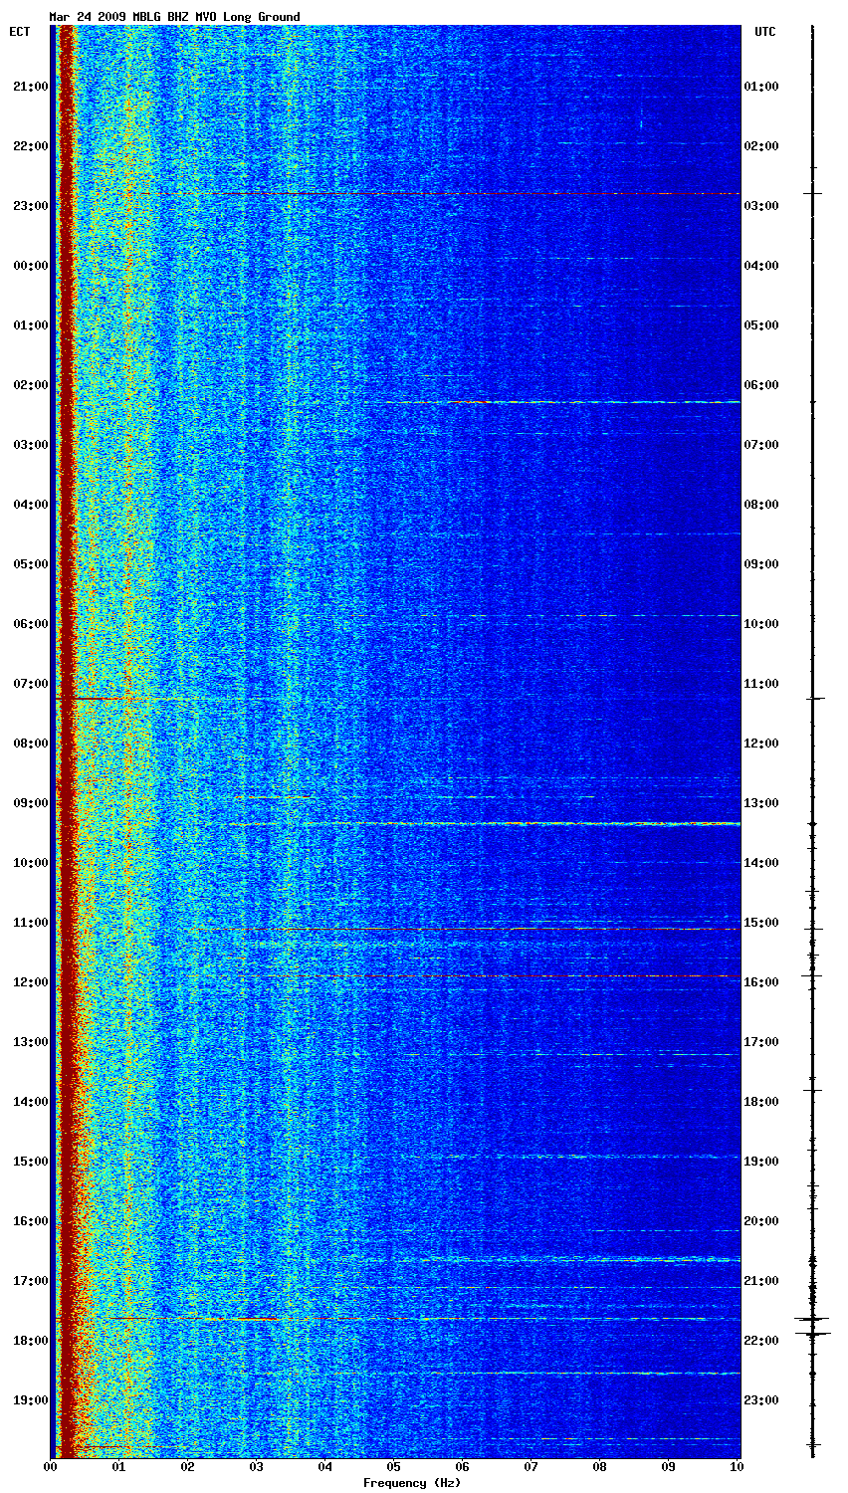
Task: Select the 22:00 label on the ECT axis
Action: click(31, 146)
